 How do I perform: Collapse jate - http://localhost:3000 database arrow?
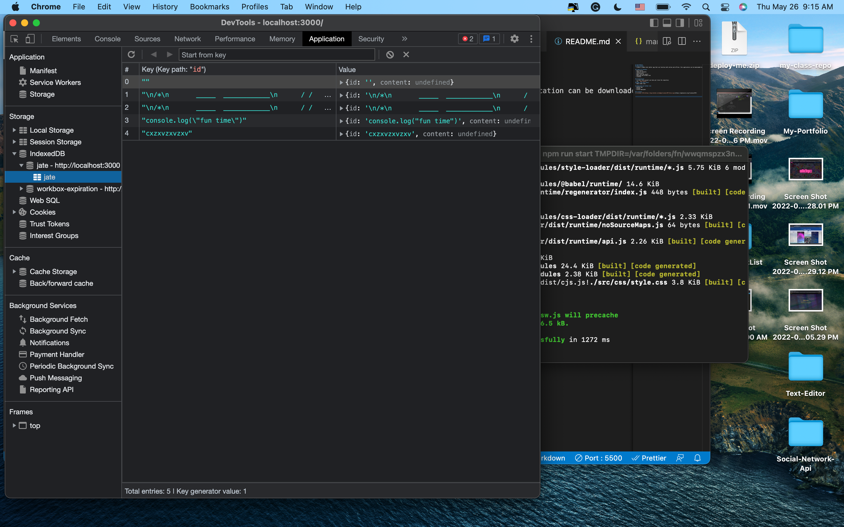pyautogui.click(x=21, y=165)
